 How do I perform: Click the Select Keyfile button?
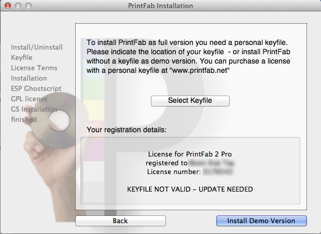point(190,101)
